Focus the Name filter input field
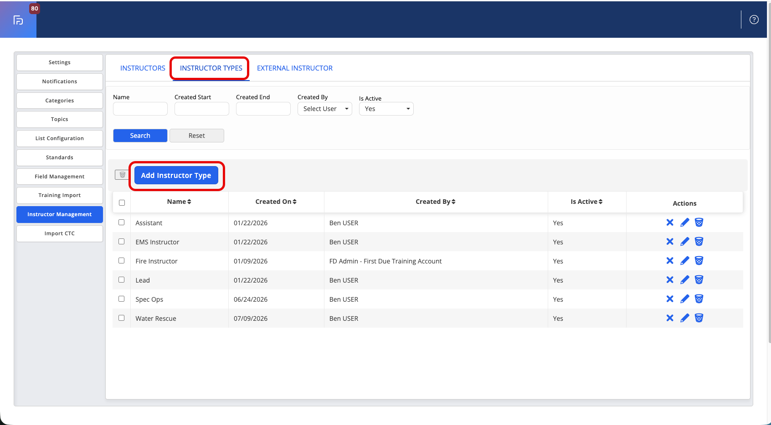This screenshot has width=771, height=425. click(140, 109)
